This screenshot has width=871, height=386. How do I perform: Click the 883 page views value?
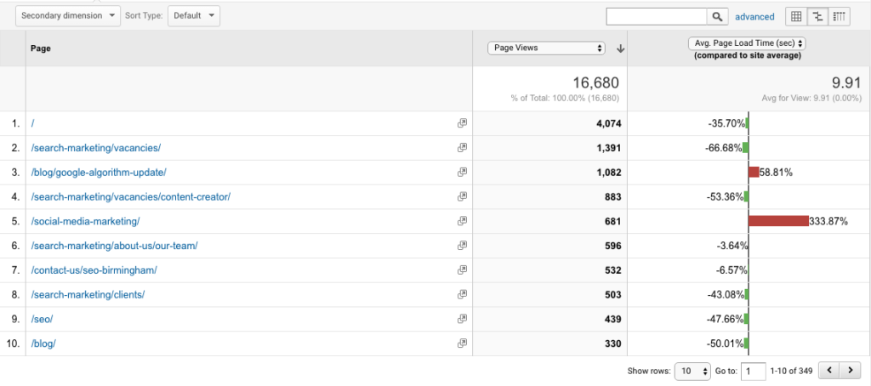pyautogui.click(x=612, y=196)
